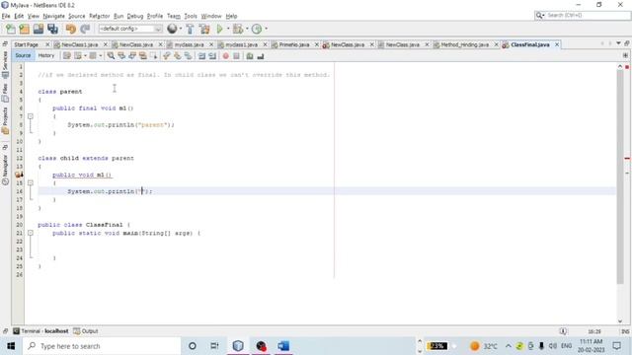Collapse the code fold at line 7
The image size is (632, 355).
[31, 116]
